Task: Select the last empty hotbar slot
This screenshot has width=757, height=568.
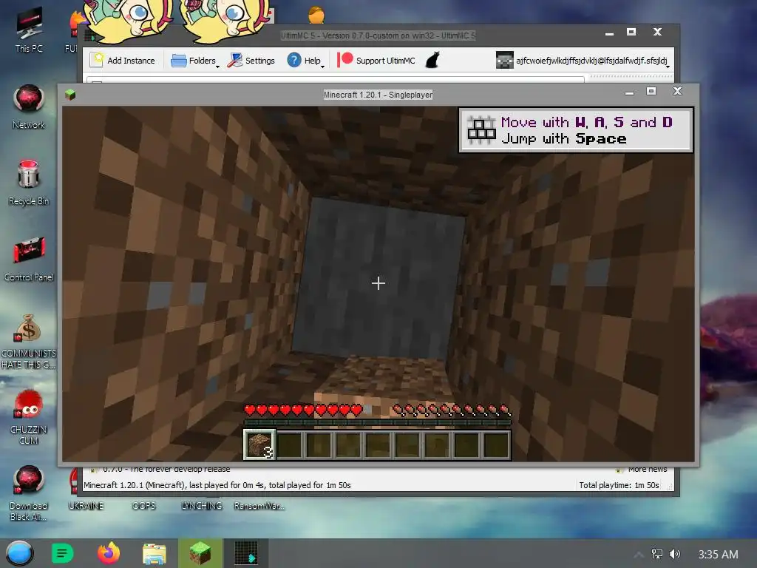Action: (x=496, y=444)
